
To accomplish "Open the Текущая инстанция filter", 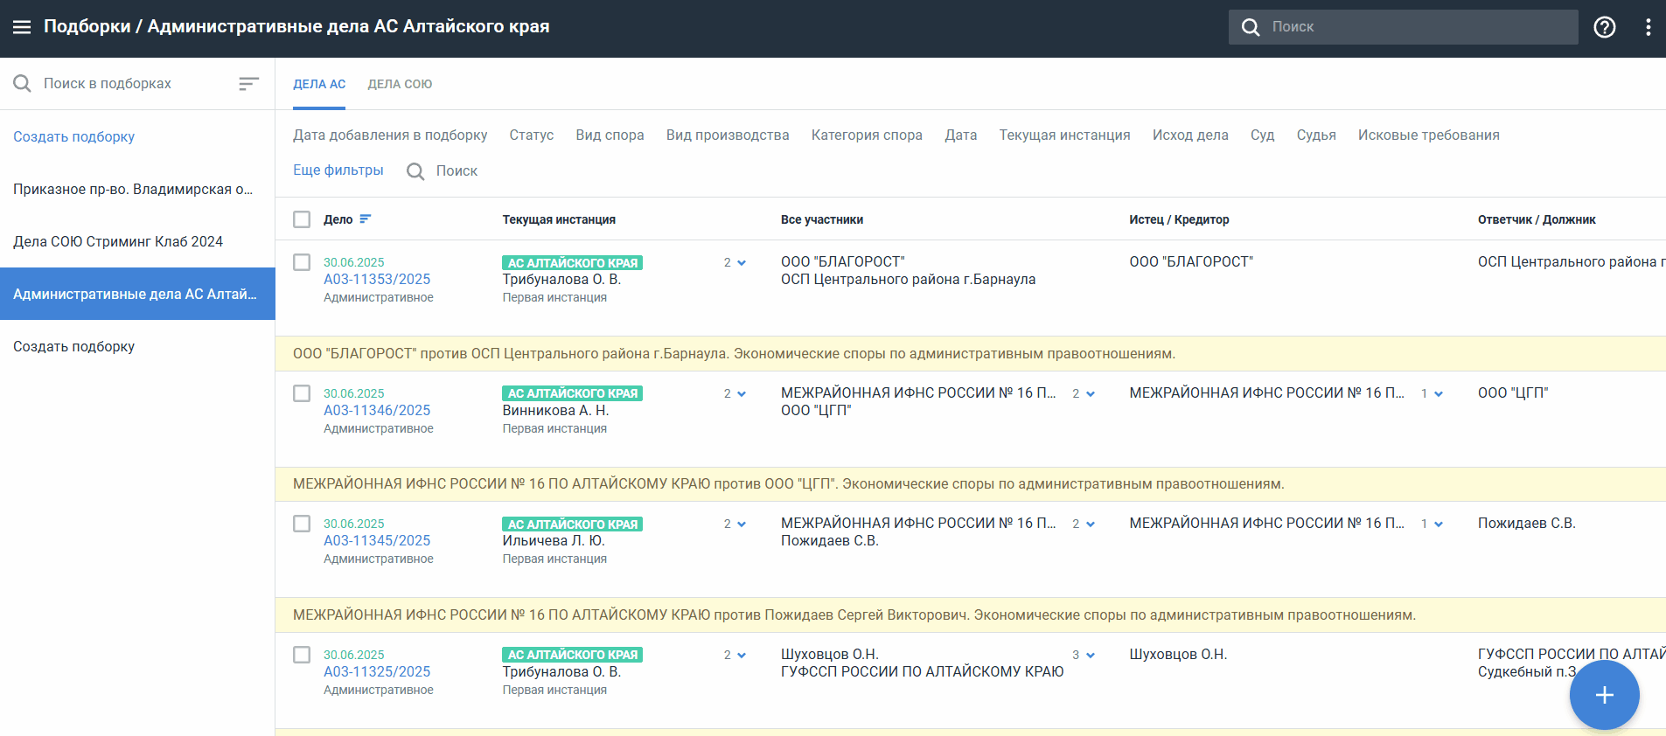I will (1064, 135).
